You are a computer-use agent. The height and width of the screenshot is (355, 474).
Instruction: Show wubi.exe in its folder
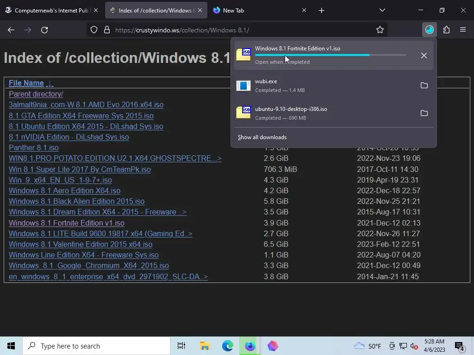click(x=424, y=86)
